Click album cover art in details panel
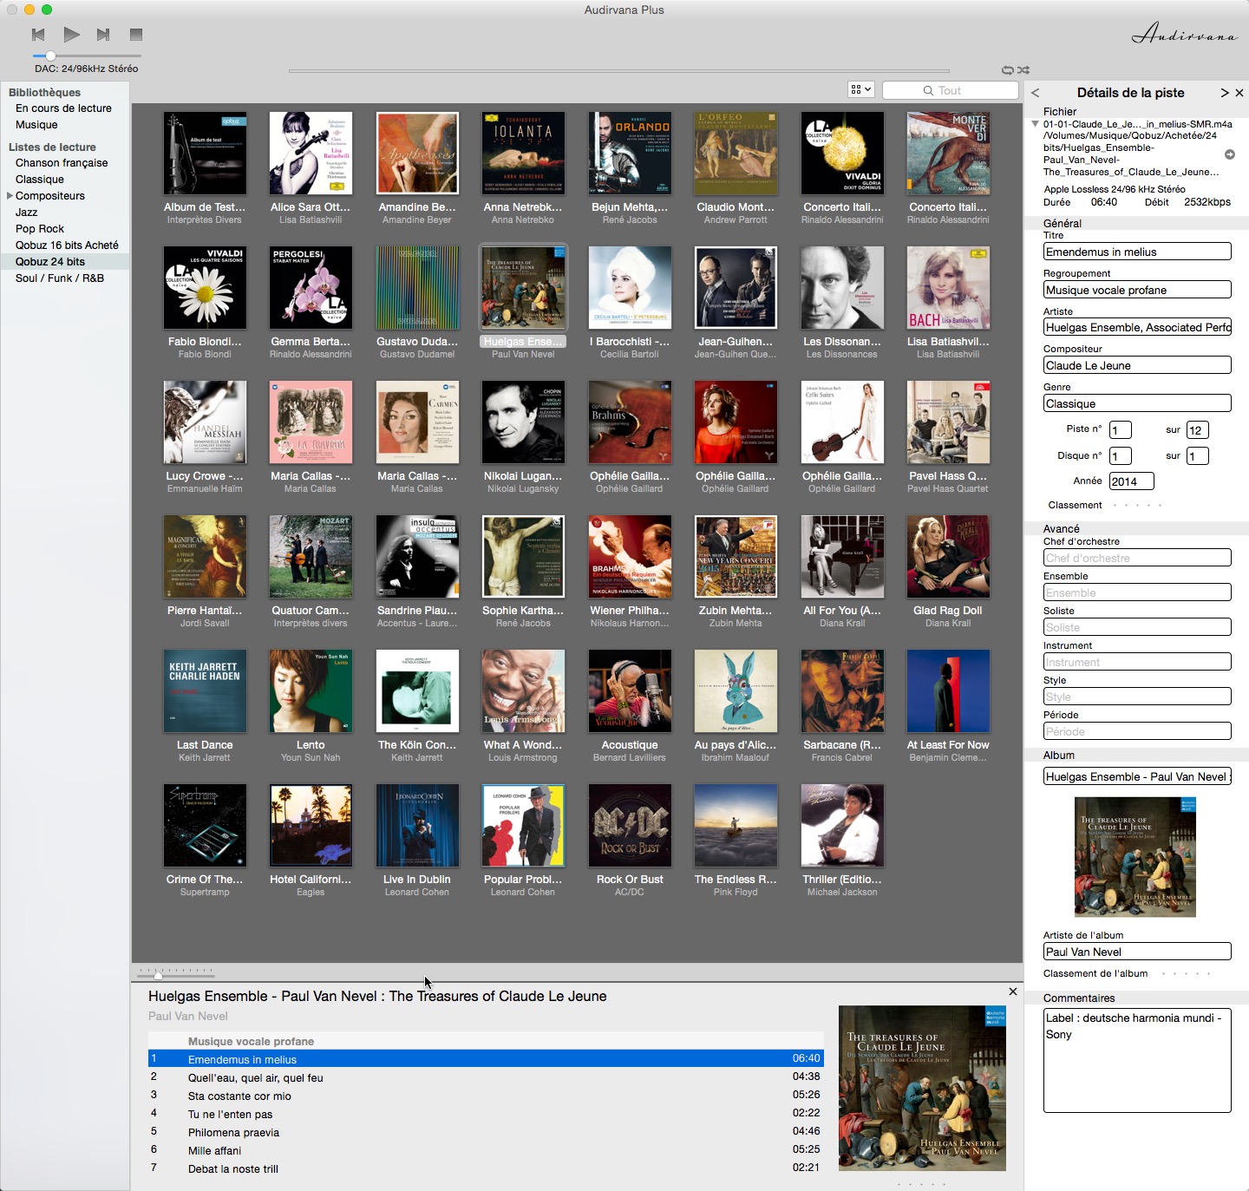 coord(1135,857)
